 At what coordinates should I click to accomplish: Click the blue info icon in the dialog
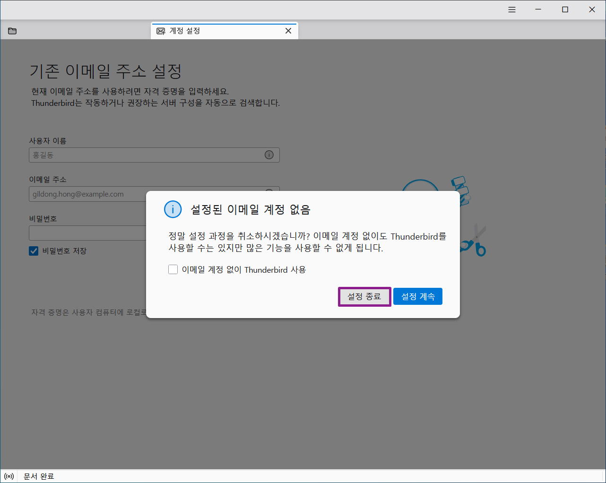173,209
